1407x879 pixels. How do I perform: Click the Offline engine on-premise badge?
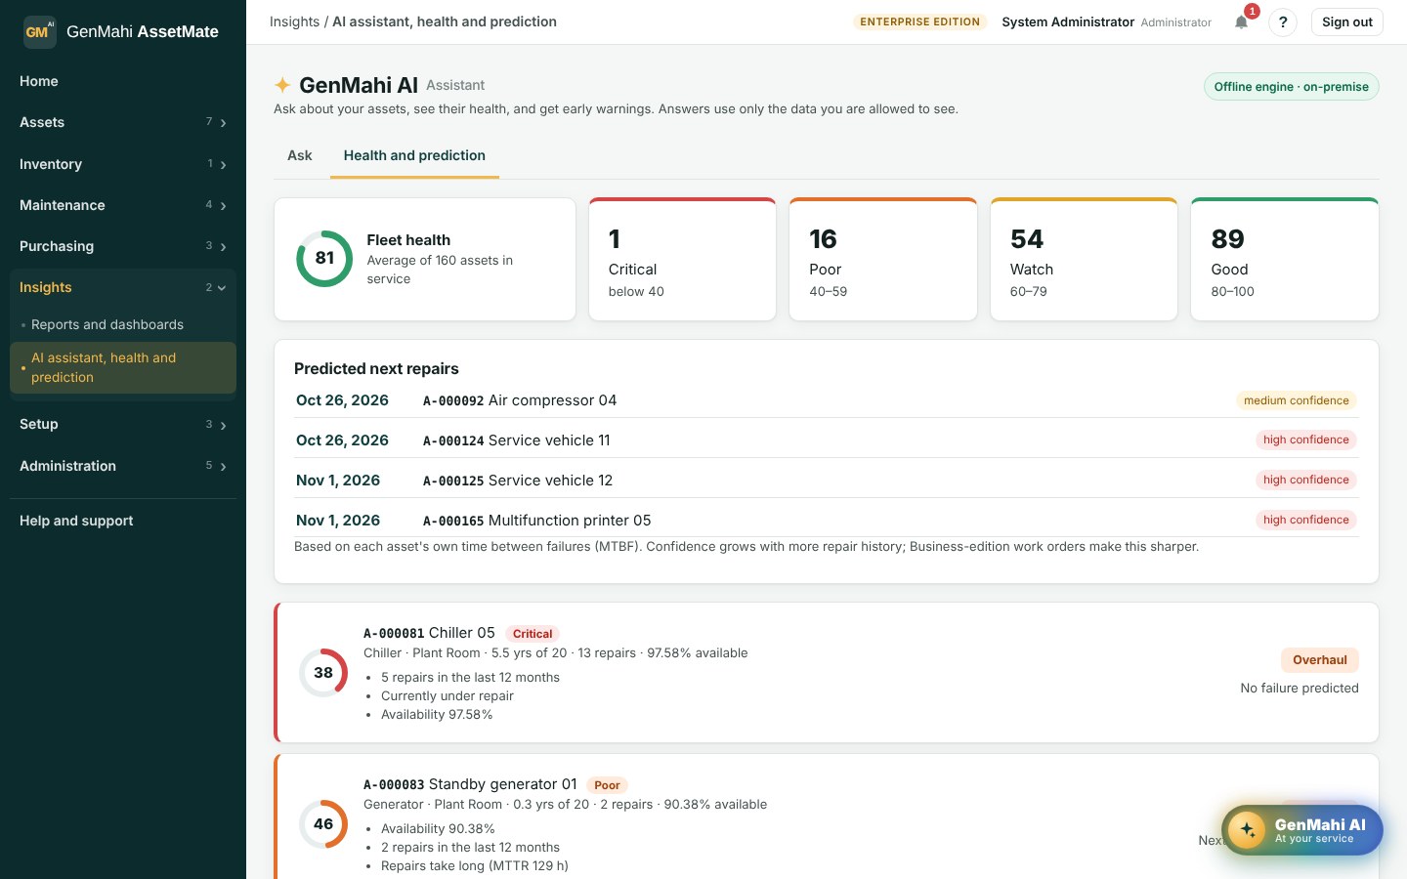pyautogui.click(x=1291, y=87)
